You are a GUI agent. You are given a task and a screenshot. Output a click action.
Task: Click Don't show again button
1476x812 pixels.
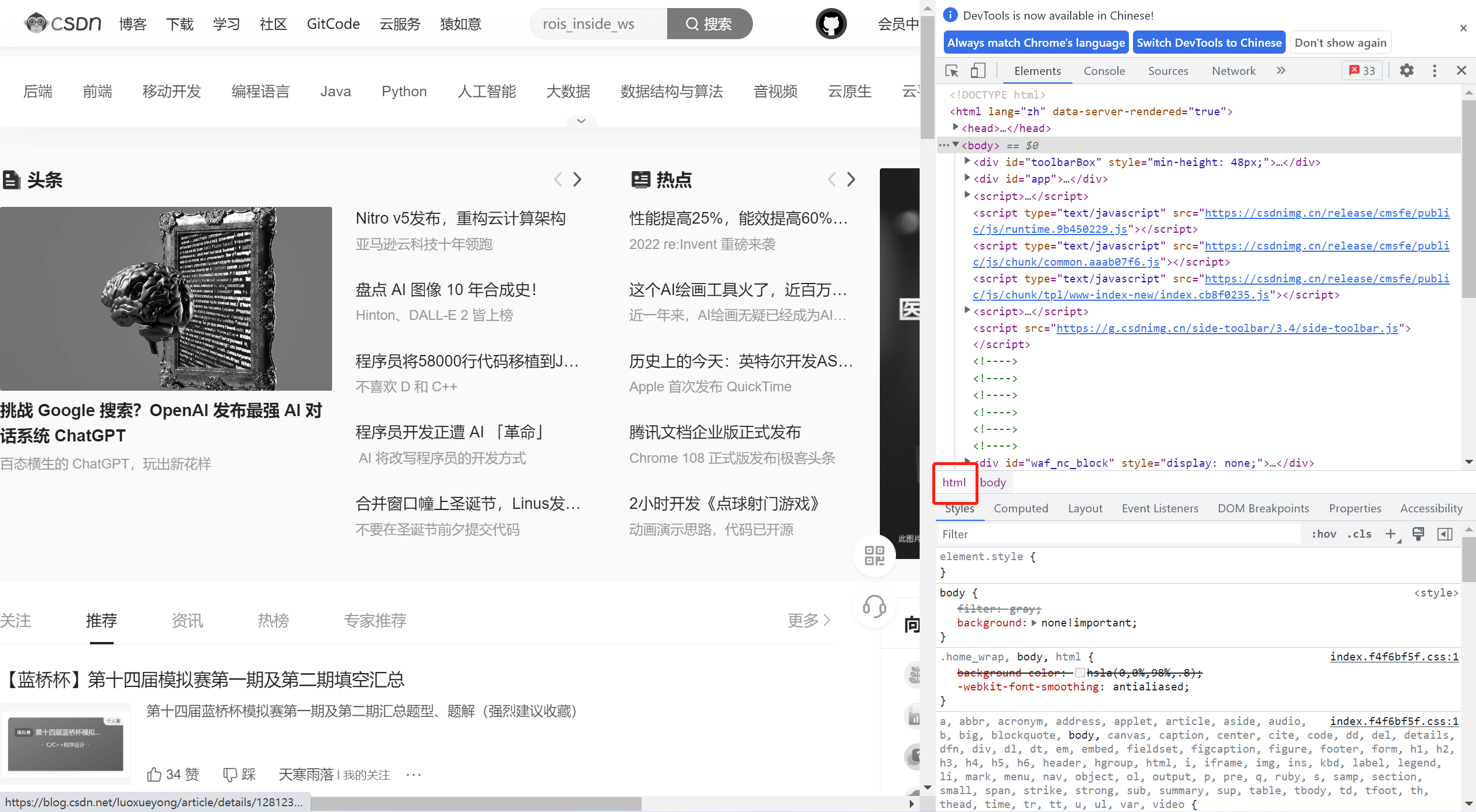click(x=1341, y=43)
